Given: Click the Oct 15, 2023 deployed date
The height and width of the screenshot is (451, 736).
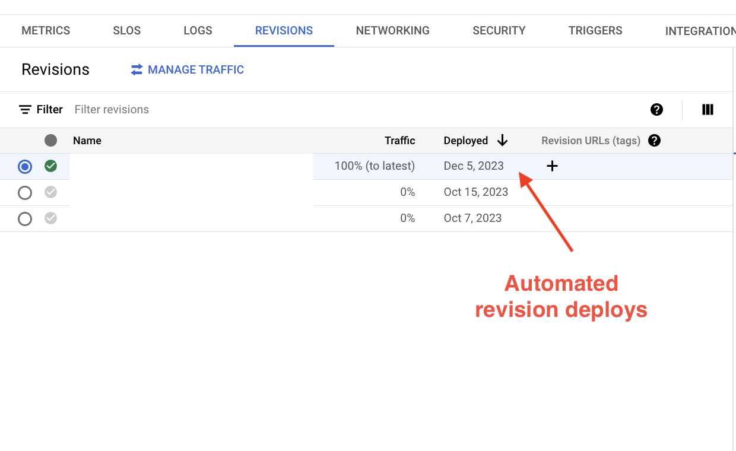Looking at the screenshot, I should (x=476, y=192).
